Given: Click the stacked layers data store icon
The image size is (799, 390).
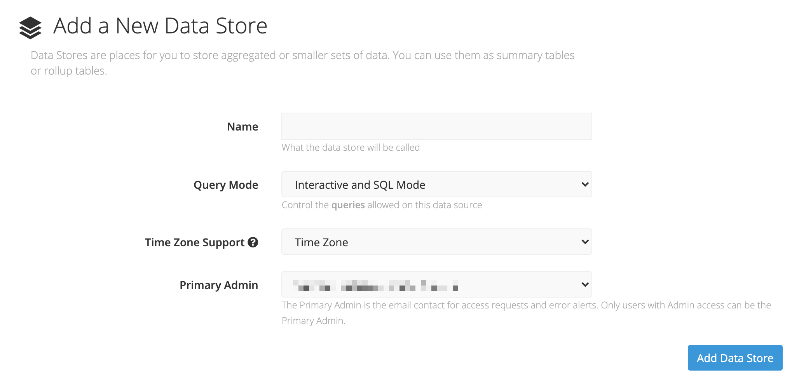Looking at the screenshot, I should 30,28.
